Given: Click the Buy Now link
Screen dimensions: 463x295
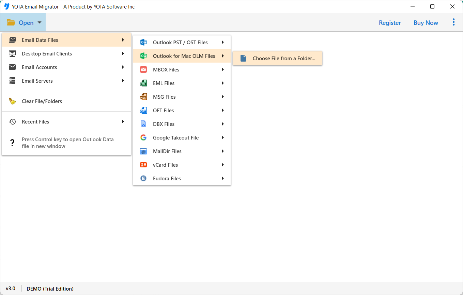Looking at the screenshot, I should [426, 23].
